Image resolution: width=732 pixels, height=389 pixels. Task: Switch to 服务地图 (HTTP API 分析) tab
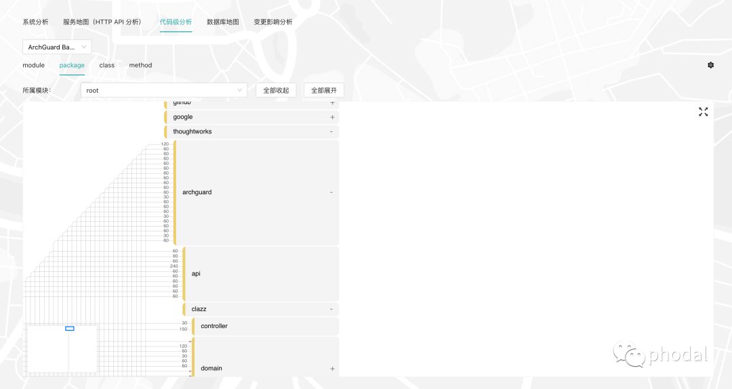tap(102, 22)
